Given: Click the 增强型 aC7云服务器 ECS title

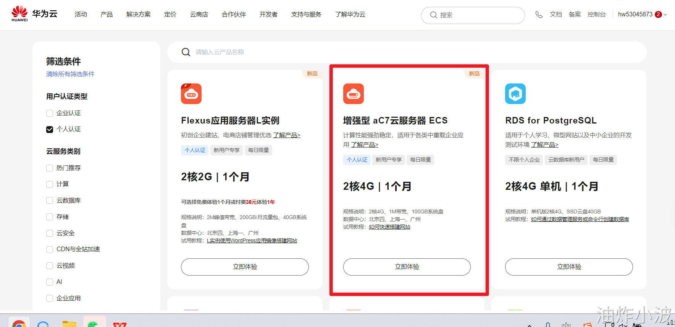Looking at the screenshot, I should [x=395, y=121].
